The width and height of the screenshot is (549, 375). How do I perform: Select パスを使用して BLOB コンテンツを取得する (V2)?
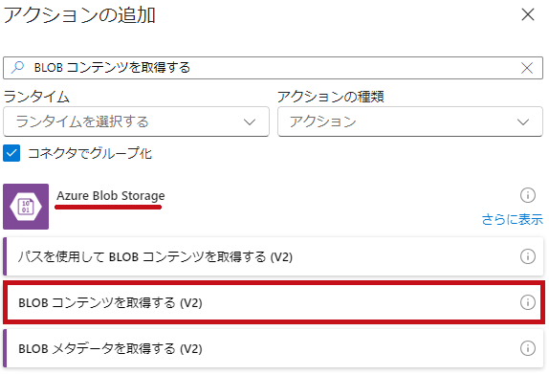(274, 256)
